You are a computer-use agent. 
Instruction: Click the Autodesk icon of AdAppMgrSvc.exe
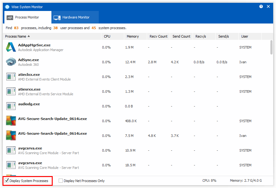11,47
